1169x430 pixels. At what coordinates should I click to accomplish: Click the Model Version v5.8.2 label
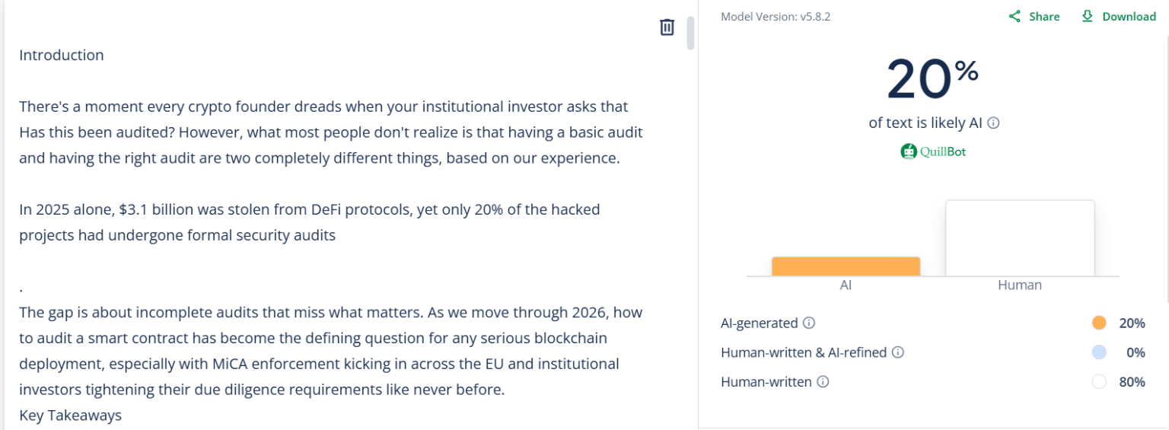[x=776, y=17]
